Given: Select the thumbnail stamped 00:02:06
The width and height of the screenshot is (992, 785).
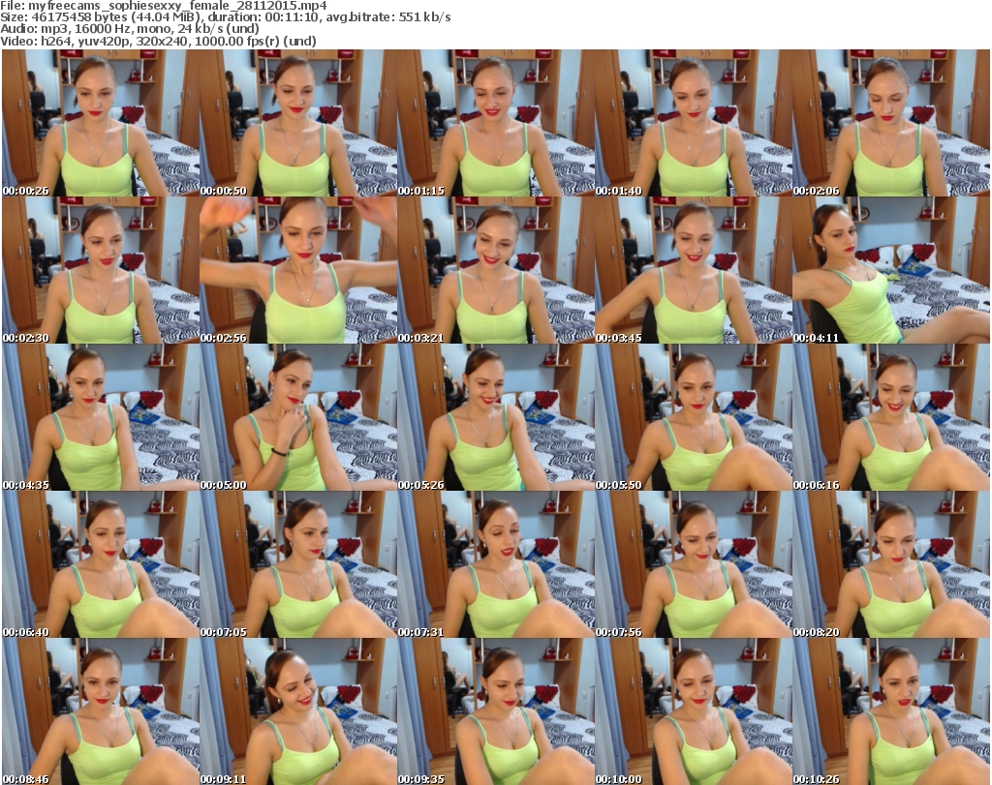Looking at the screenshot, I should [x=891, y=123].
